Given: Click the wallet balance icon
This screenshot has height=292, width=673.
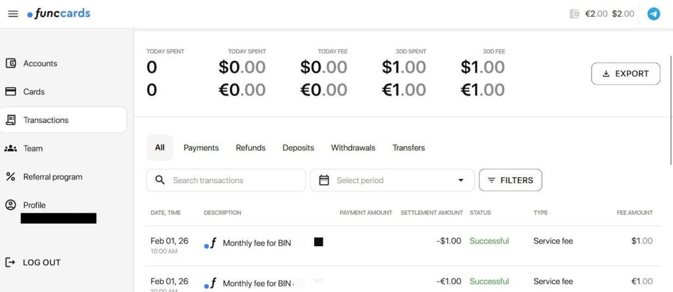Looking at the screenshot, I should tap(575, 14).
